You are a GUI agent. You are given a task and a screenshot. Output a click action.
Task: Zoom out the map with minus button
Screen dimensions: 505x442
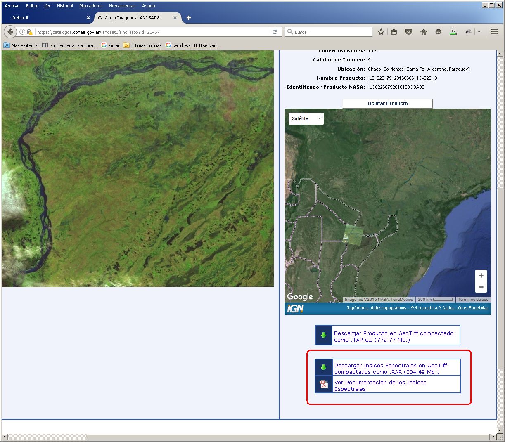point(481,287)
